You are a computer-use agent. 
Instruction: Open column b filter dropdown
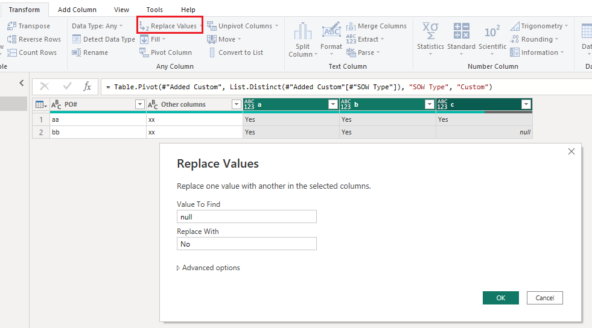click(429, 104)
